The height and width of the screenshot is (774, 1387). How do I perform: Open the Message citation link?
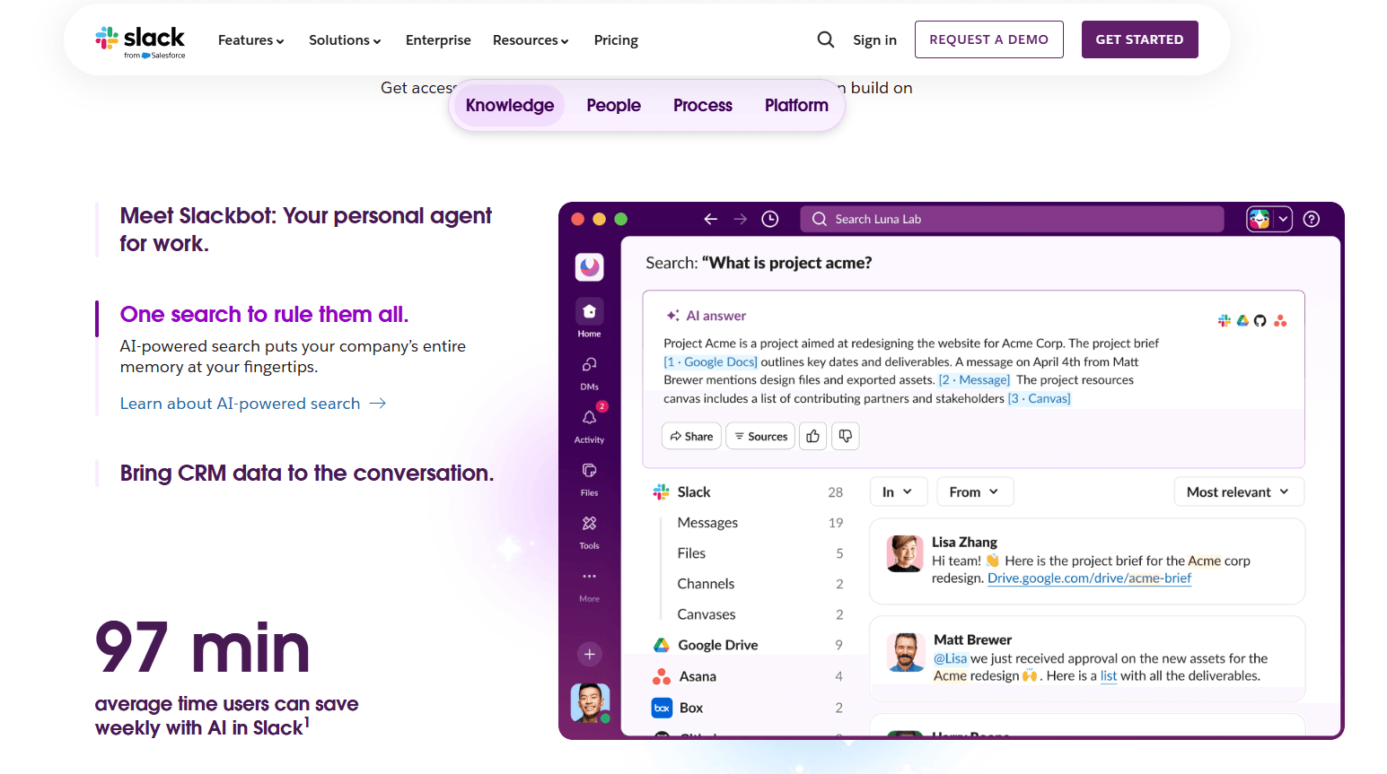point(975,380)
